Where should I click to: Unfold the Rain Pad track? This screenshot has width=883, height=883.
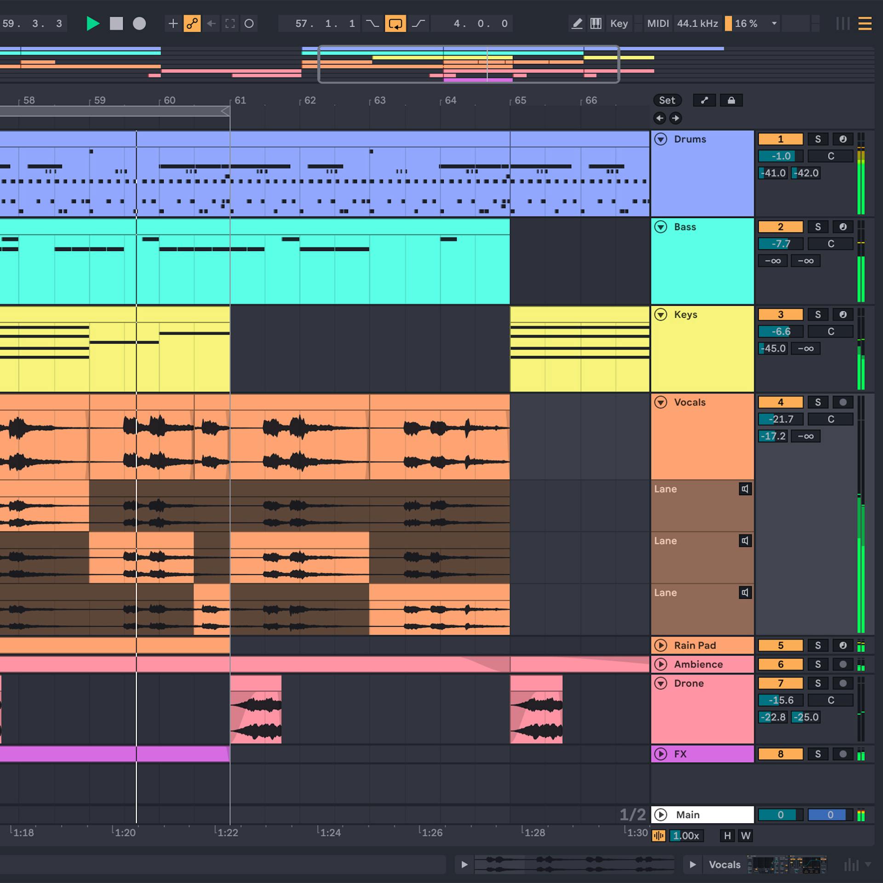(661, 645)
